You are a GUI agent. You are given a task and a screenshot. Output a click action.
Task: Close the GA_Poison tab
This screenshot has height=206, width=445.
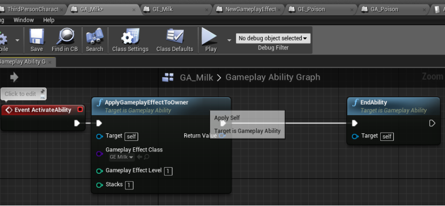425,10
